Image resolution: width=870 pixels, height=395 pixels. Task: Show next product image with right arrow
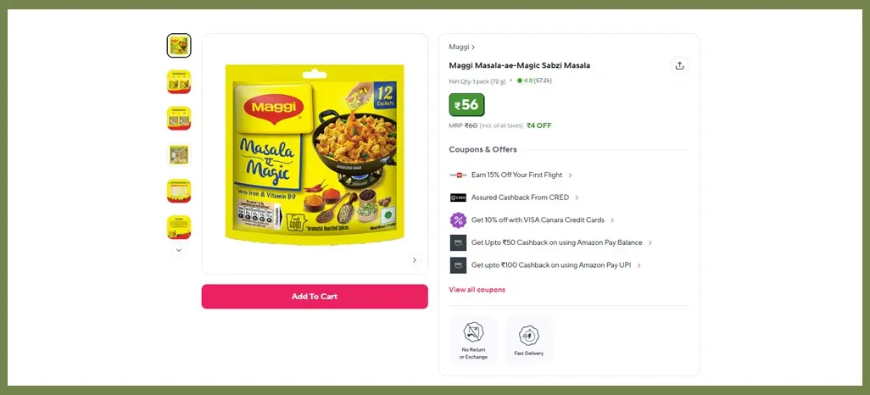tap(414, 259)
